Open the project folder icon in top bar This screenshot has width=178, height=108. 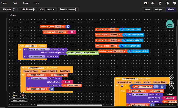[146, 3]
